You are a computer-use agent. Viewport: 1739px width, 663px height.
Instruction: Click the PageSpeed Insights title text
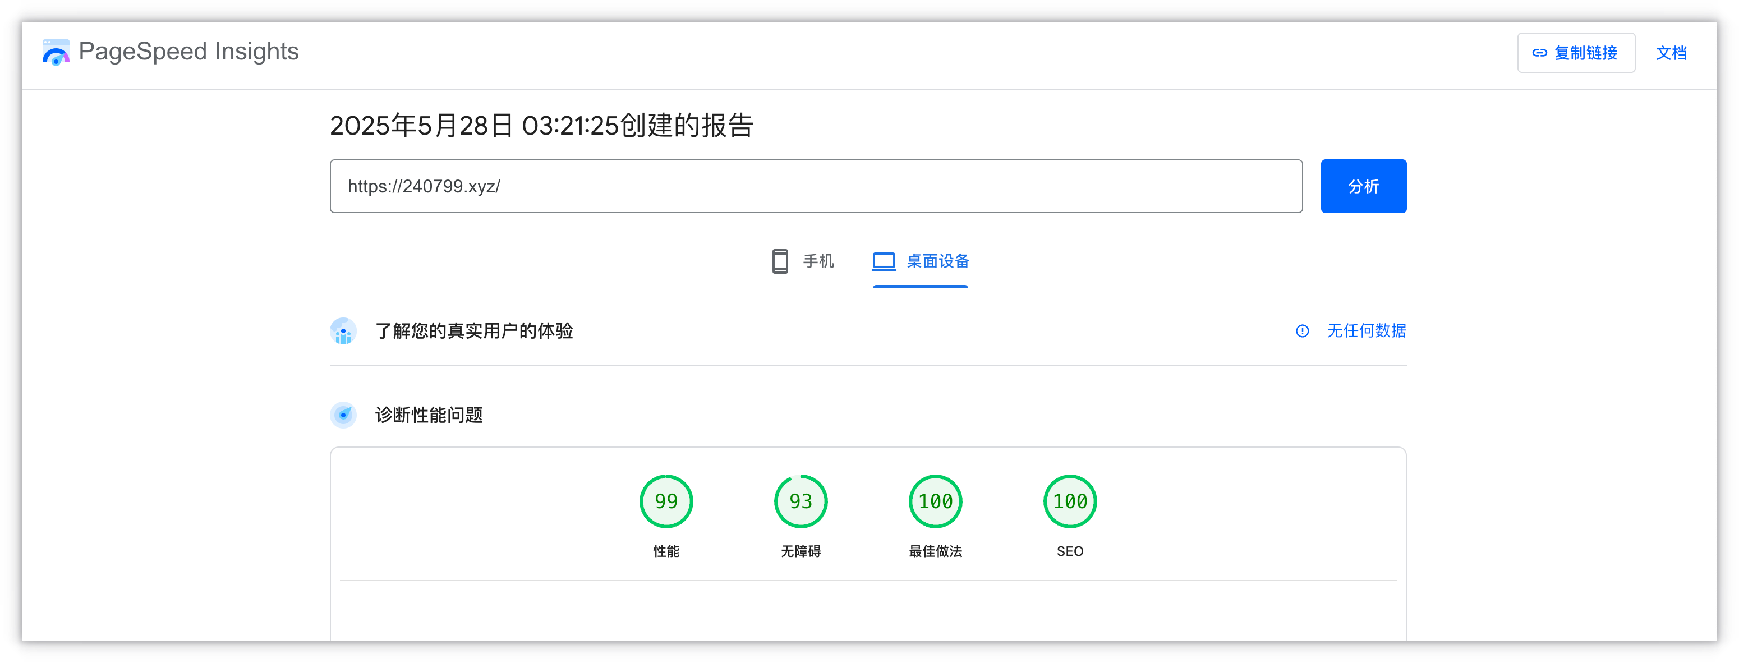[188, 51]
